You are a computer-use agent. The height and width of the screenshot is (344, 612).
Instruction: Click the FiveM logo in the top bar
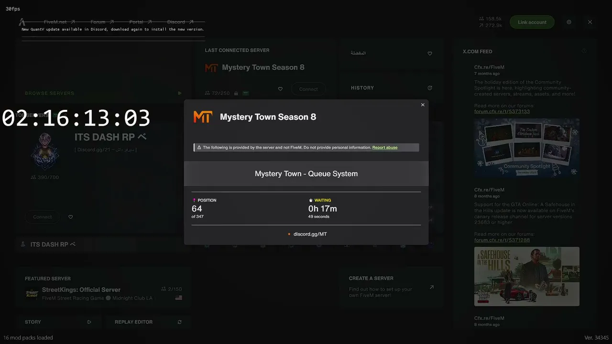coord(22,21)
